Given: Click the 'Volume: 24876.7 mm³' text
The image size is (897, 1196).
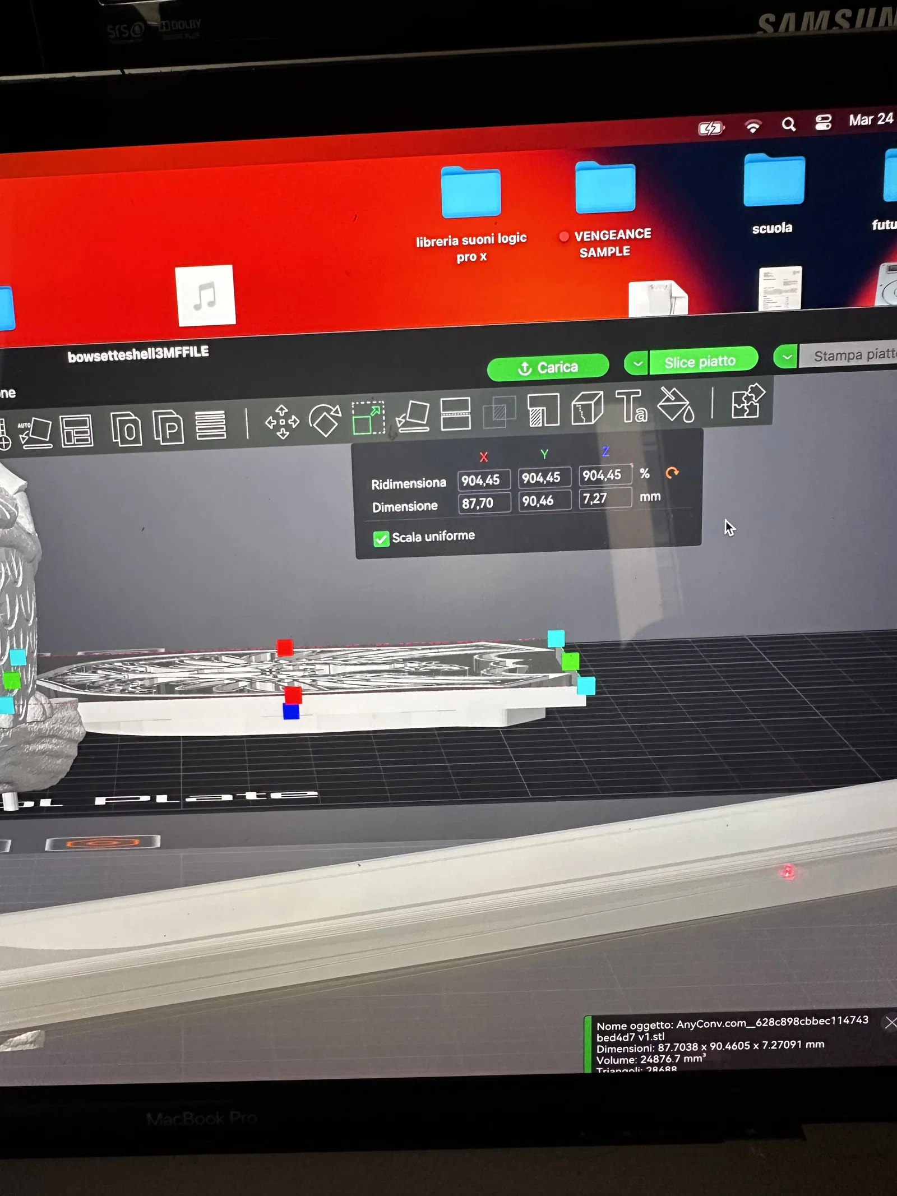Looking at the screenshot, I should (651, 1059).
